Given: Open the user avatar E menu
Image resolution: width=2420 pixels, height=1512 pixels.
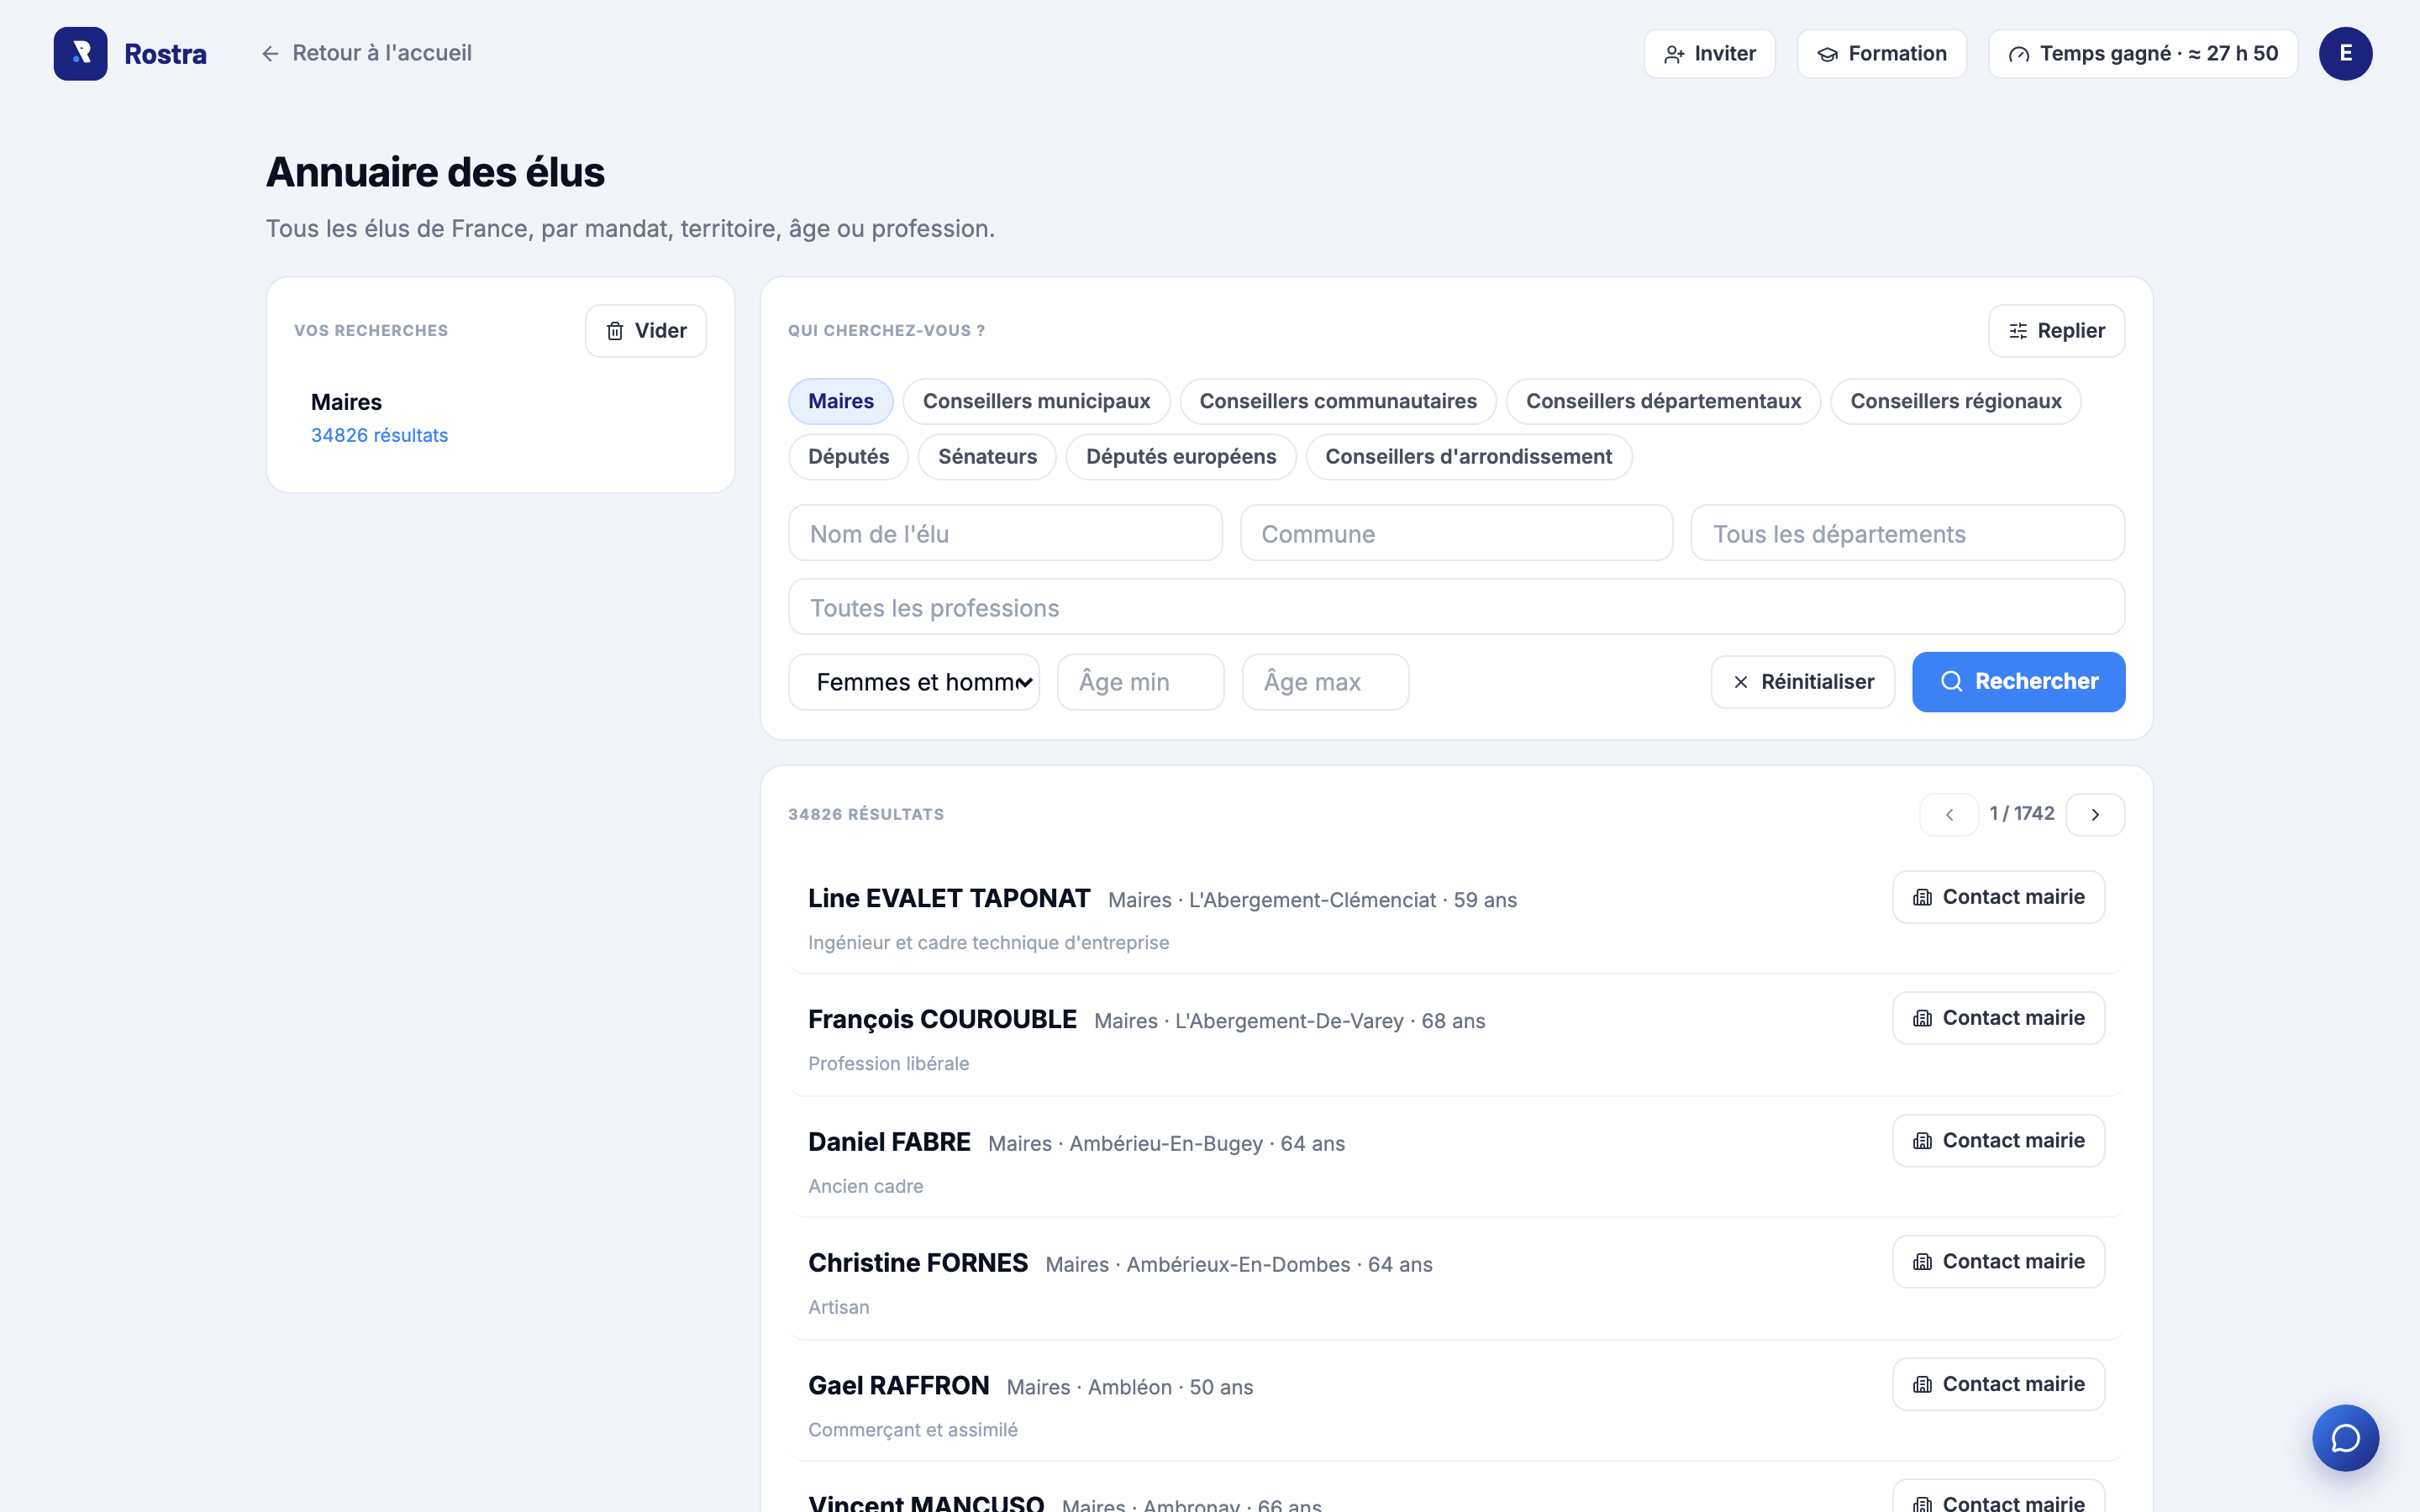Looking at the screenshot, I should [2345, 53].
